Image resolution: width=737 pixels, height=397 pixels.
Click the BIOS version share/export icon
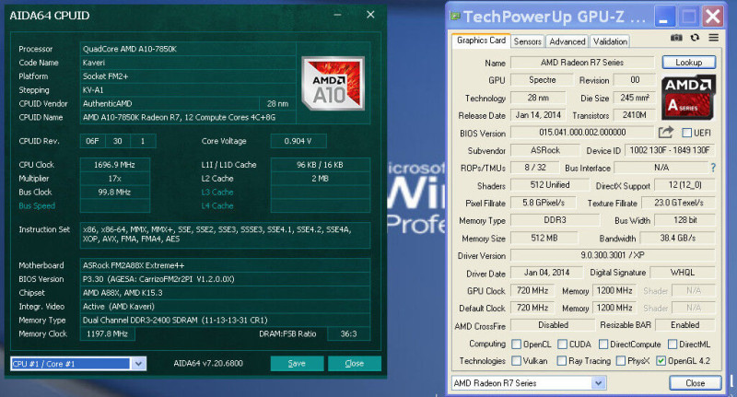coord(665,133)
